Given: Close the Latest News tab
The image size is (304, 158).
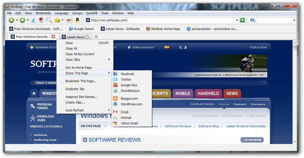Looking at the screenshot, I should pyautogui.click(x=87, y=37).
